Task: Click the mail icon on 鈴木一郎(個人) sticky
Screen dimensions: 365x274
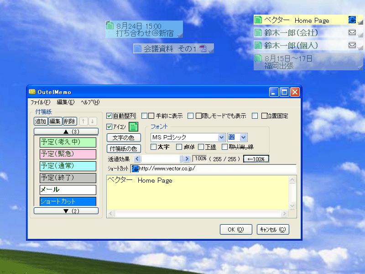Action: tap(352, 45)
